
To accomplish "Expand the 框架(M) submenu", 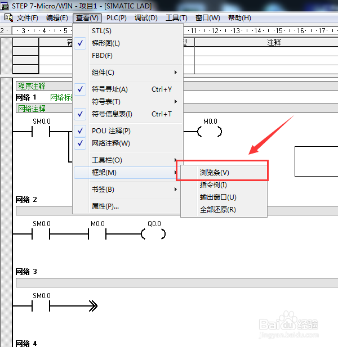I will pos(126,173).
